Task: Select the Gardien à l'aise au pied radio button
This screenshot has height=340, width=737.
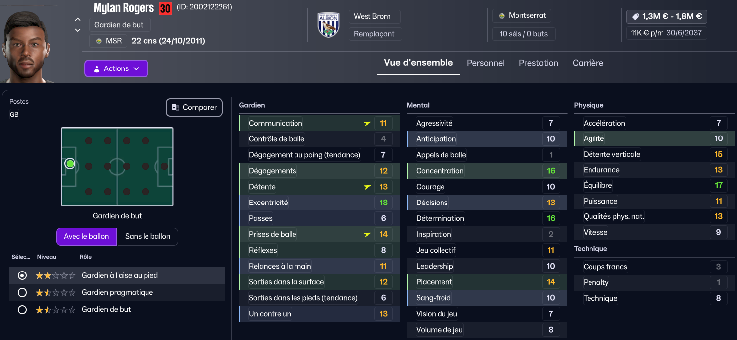Action: pos(22,275)
